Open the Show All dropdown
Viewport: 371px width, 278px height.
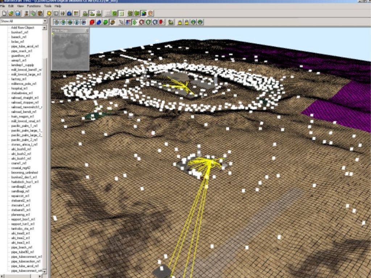45,21
